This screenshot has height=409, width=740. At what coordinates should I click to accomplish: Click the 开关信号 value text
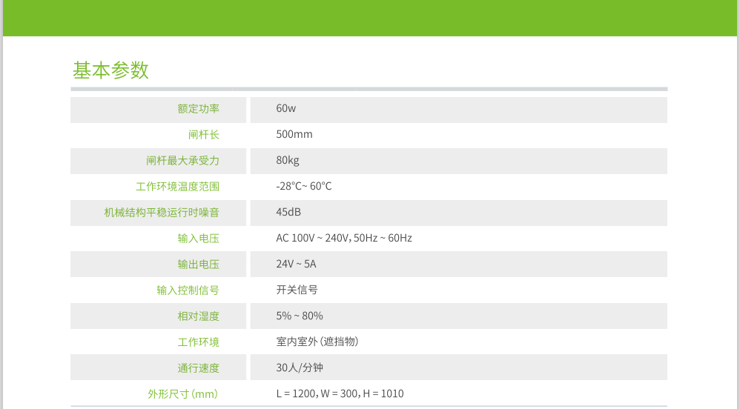click(297, 290)
